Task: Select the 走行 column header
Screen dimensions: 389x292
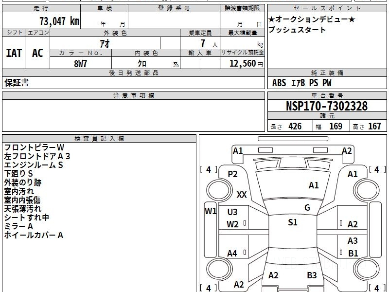Action: click(41, 8)
